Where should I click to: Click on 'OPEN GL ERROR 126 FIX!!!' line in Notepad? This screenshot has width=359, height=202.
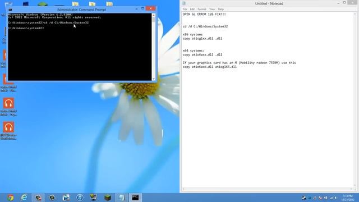pos(204,14)
